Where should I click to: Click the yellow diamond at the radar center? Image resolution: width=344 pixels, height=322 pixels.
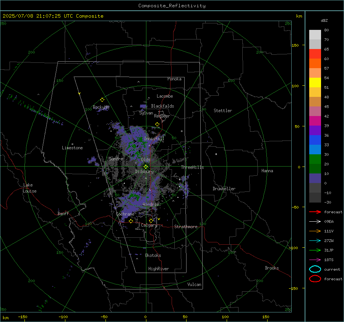146,167
